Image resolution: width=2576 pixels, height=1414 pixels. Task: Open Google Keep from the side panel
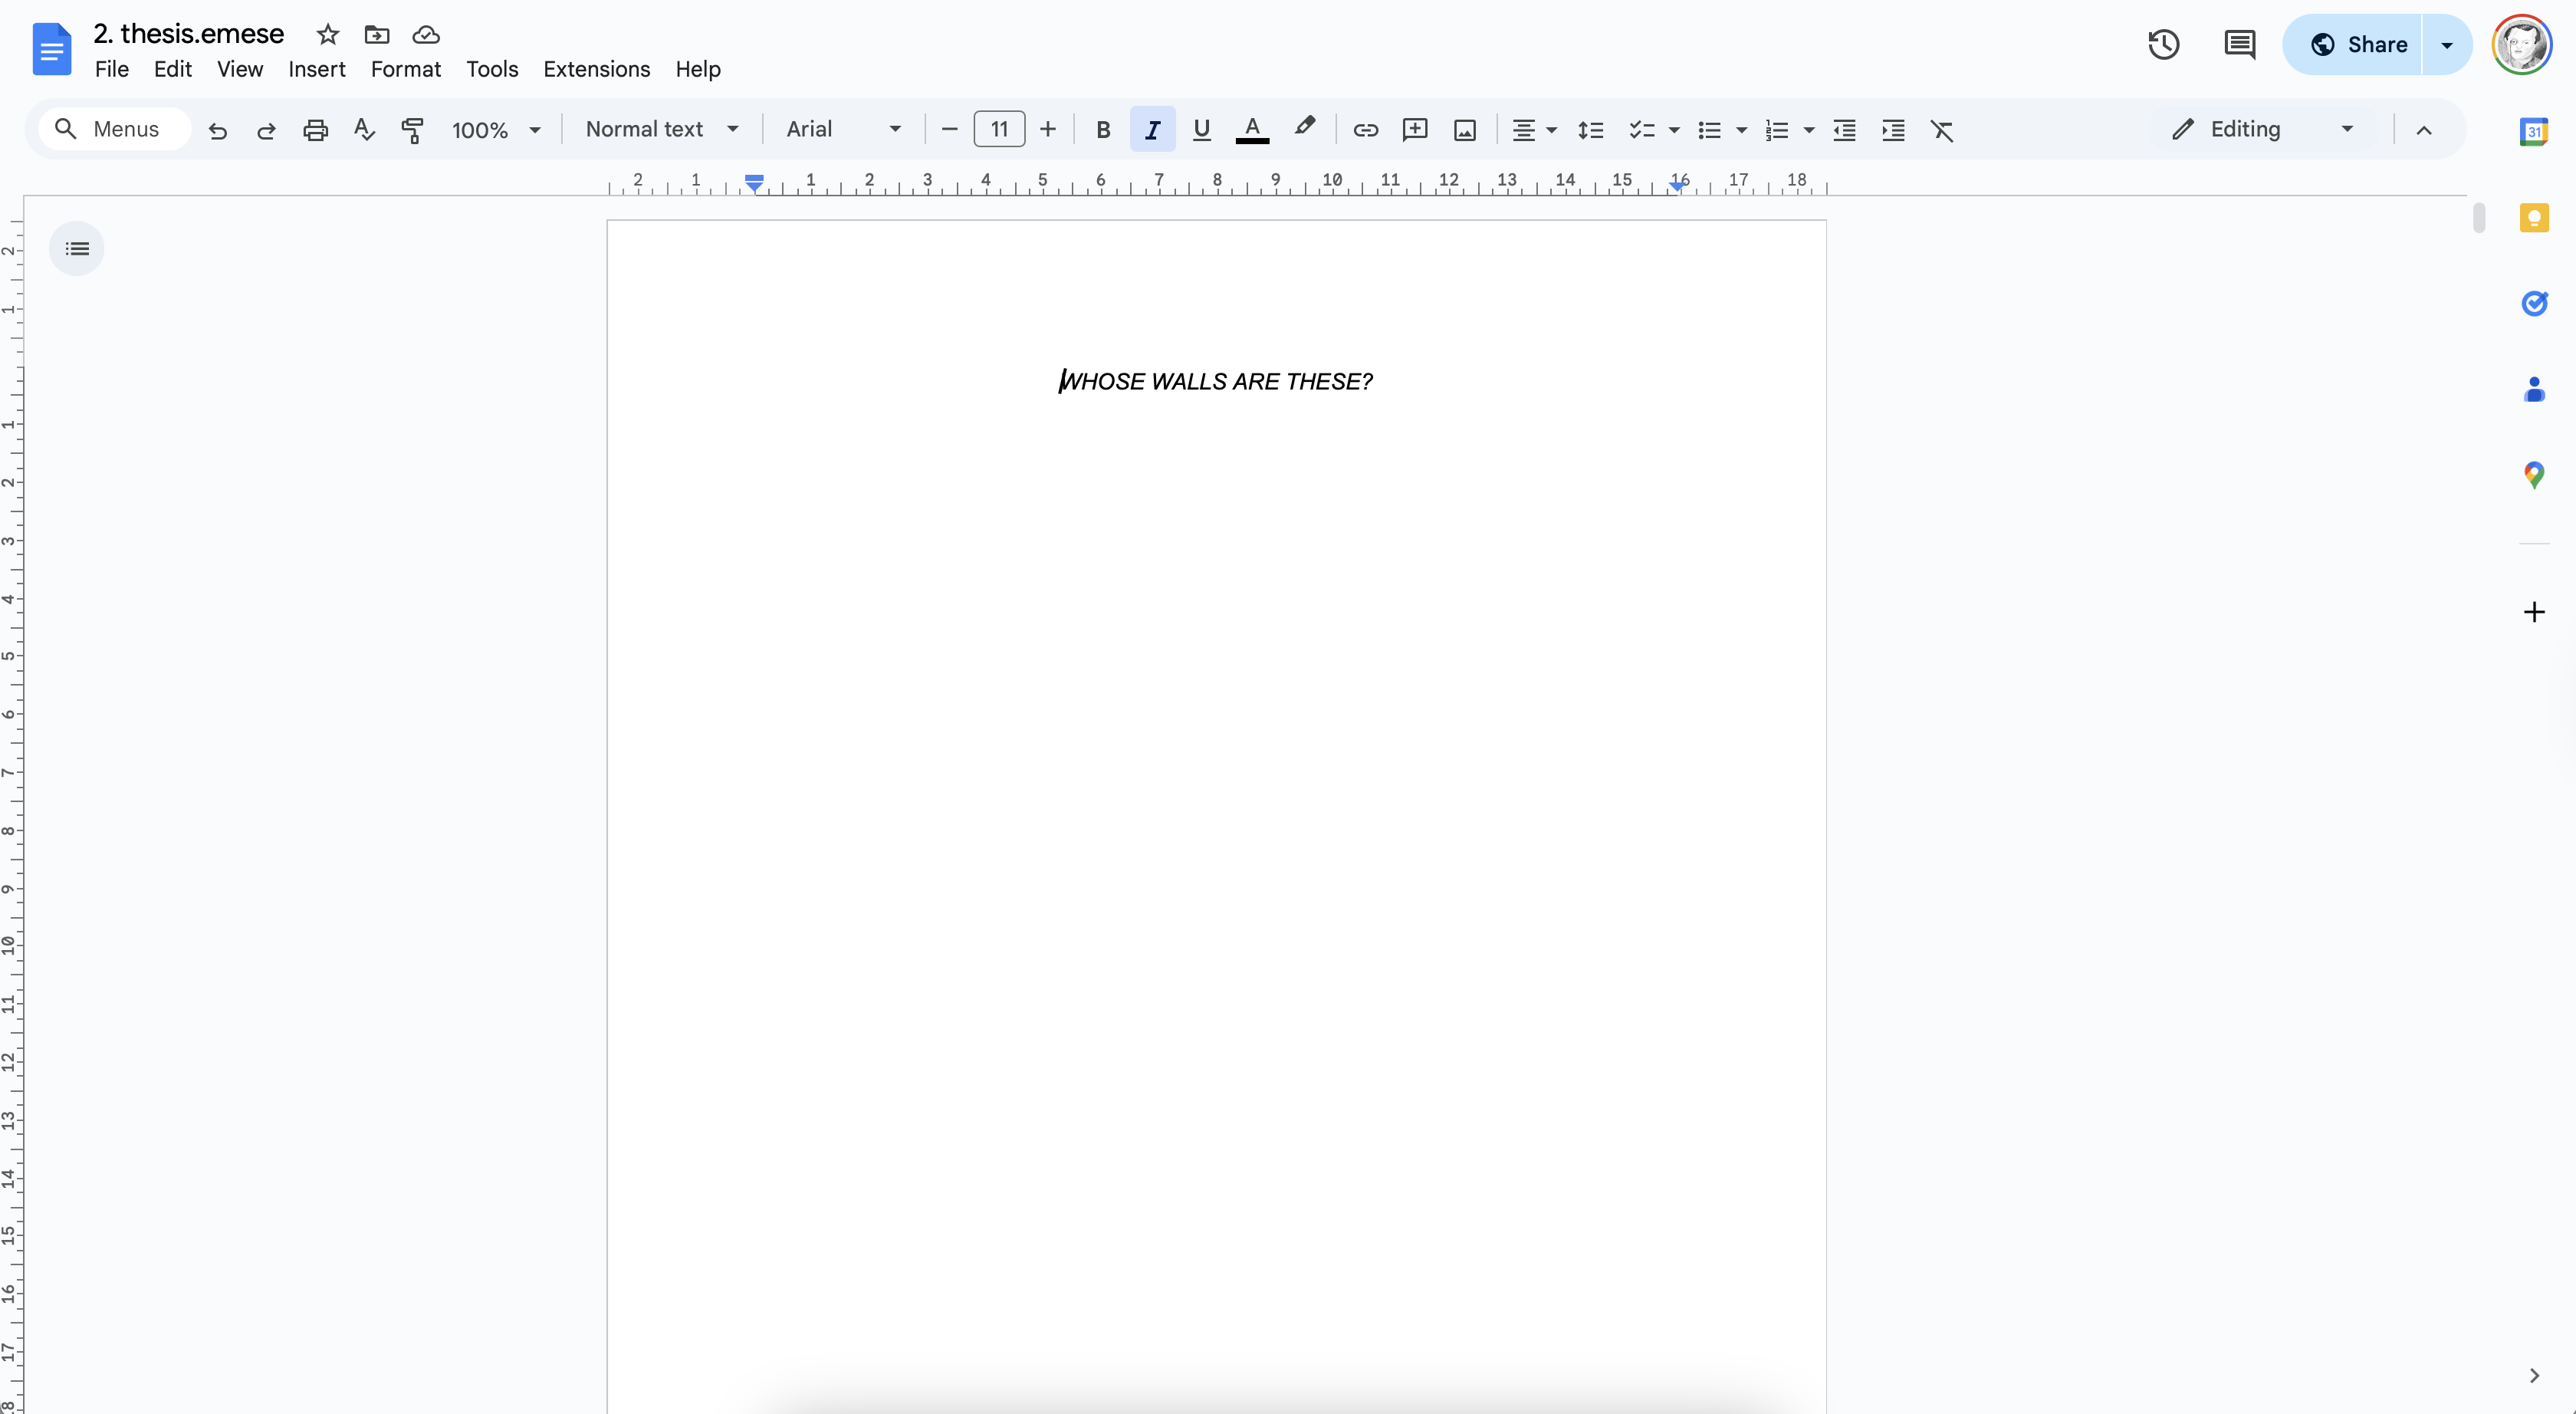pyautogui.click(x=2533, y=218)
